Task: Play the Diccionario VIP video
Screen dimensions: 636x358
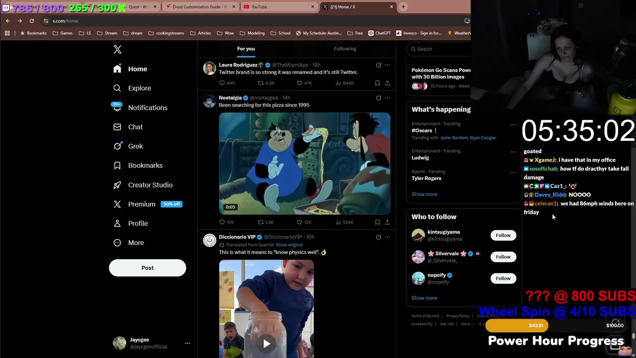Action: pyautogui.click(x=266, y=344)
